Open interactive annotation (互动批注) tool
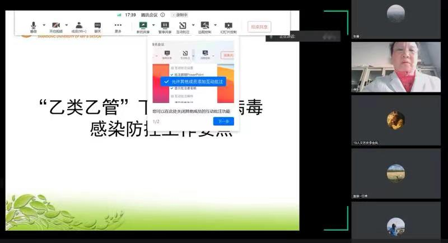This screenshot has width=448, height=243. click(183, 26)
